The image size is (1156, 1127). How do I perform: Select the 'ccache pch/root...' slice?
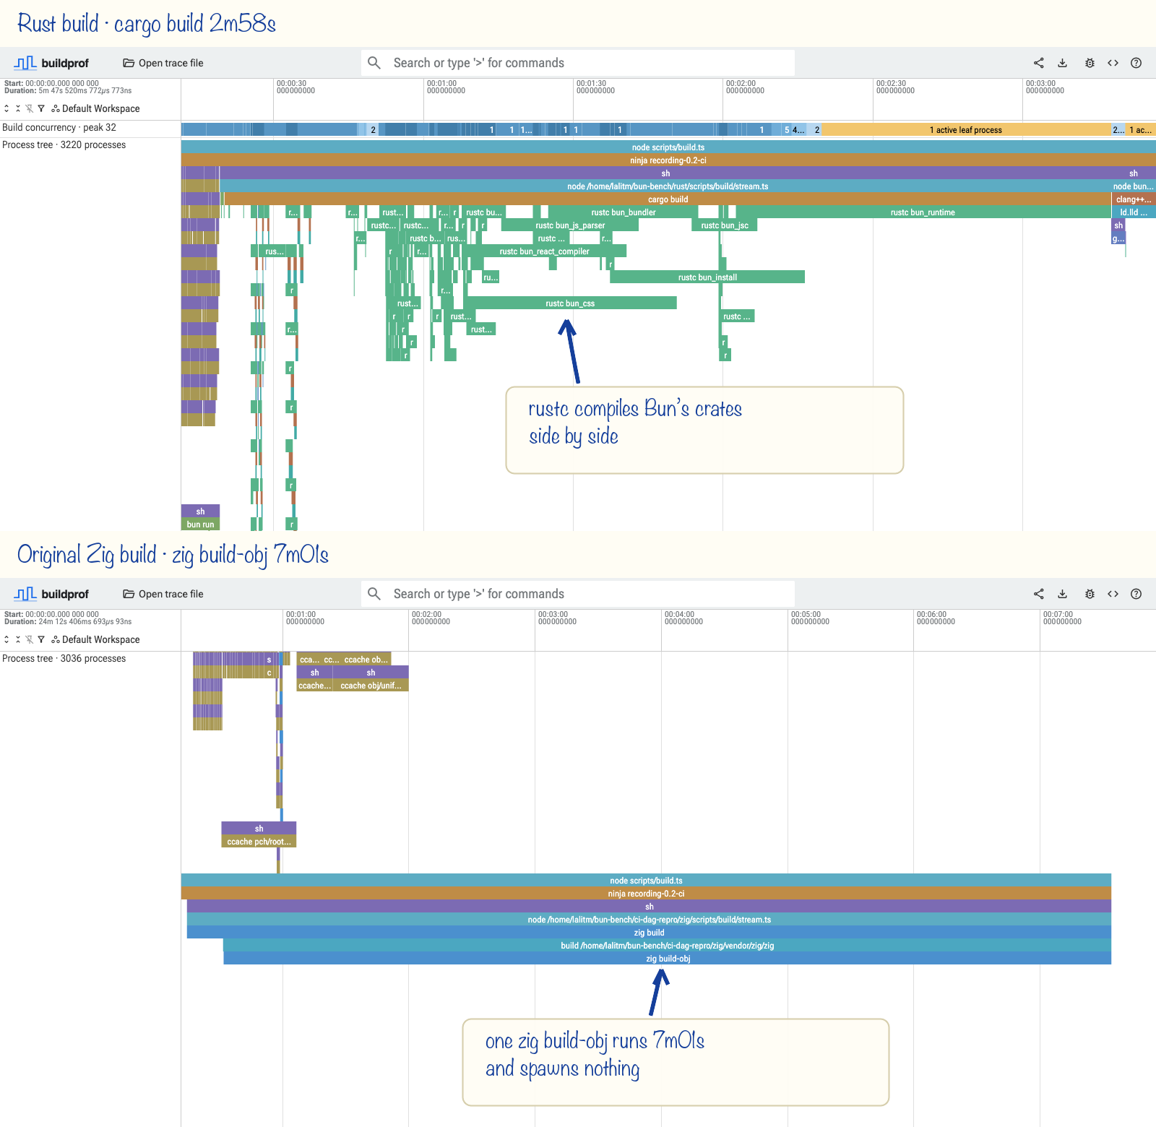[259, 842]
